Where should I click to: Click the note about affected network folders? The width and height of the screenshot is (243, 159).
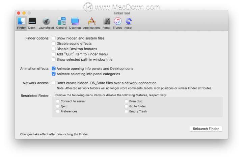coord(134,88)
